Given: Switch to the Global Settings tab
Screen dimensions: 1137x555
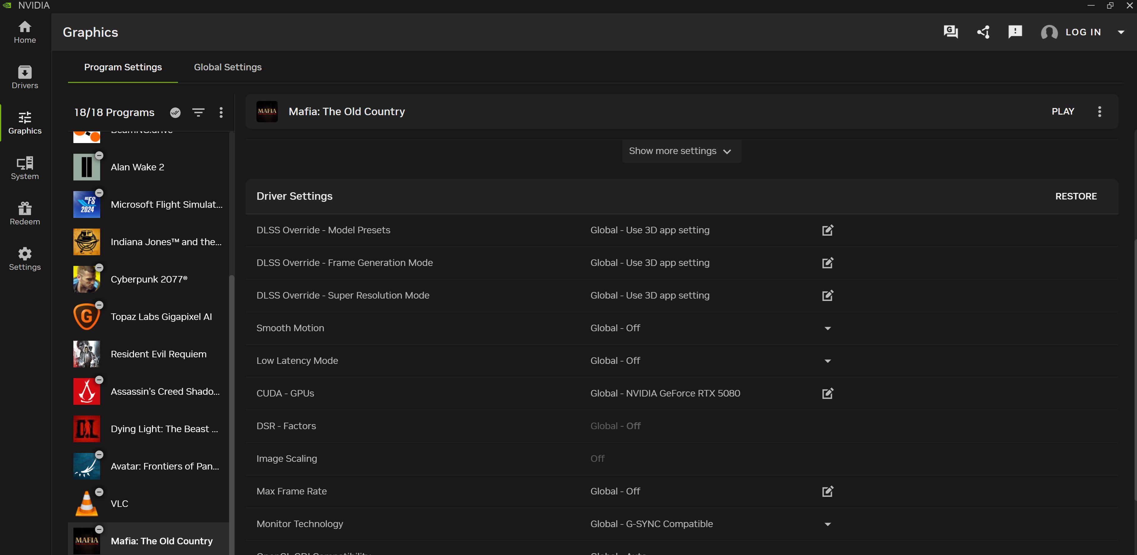Looking at the screenshot, I should pos(228,67).
